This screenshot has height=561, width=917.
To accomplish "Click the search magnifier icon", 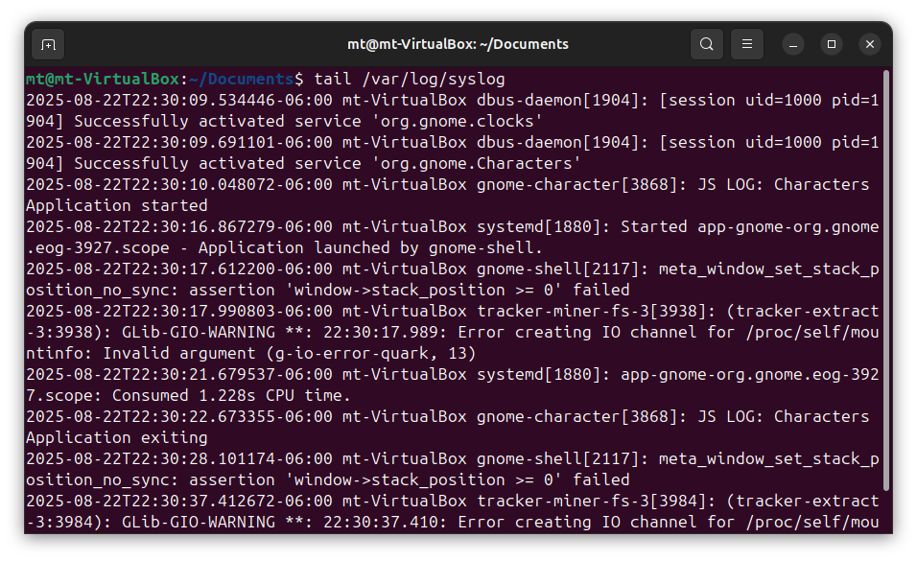I will click(707, 44).
